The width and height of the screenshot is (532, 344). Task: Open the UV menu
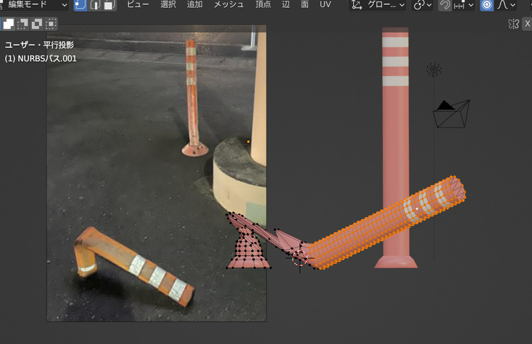click(325, 5)
